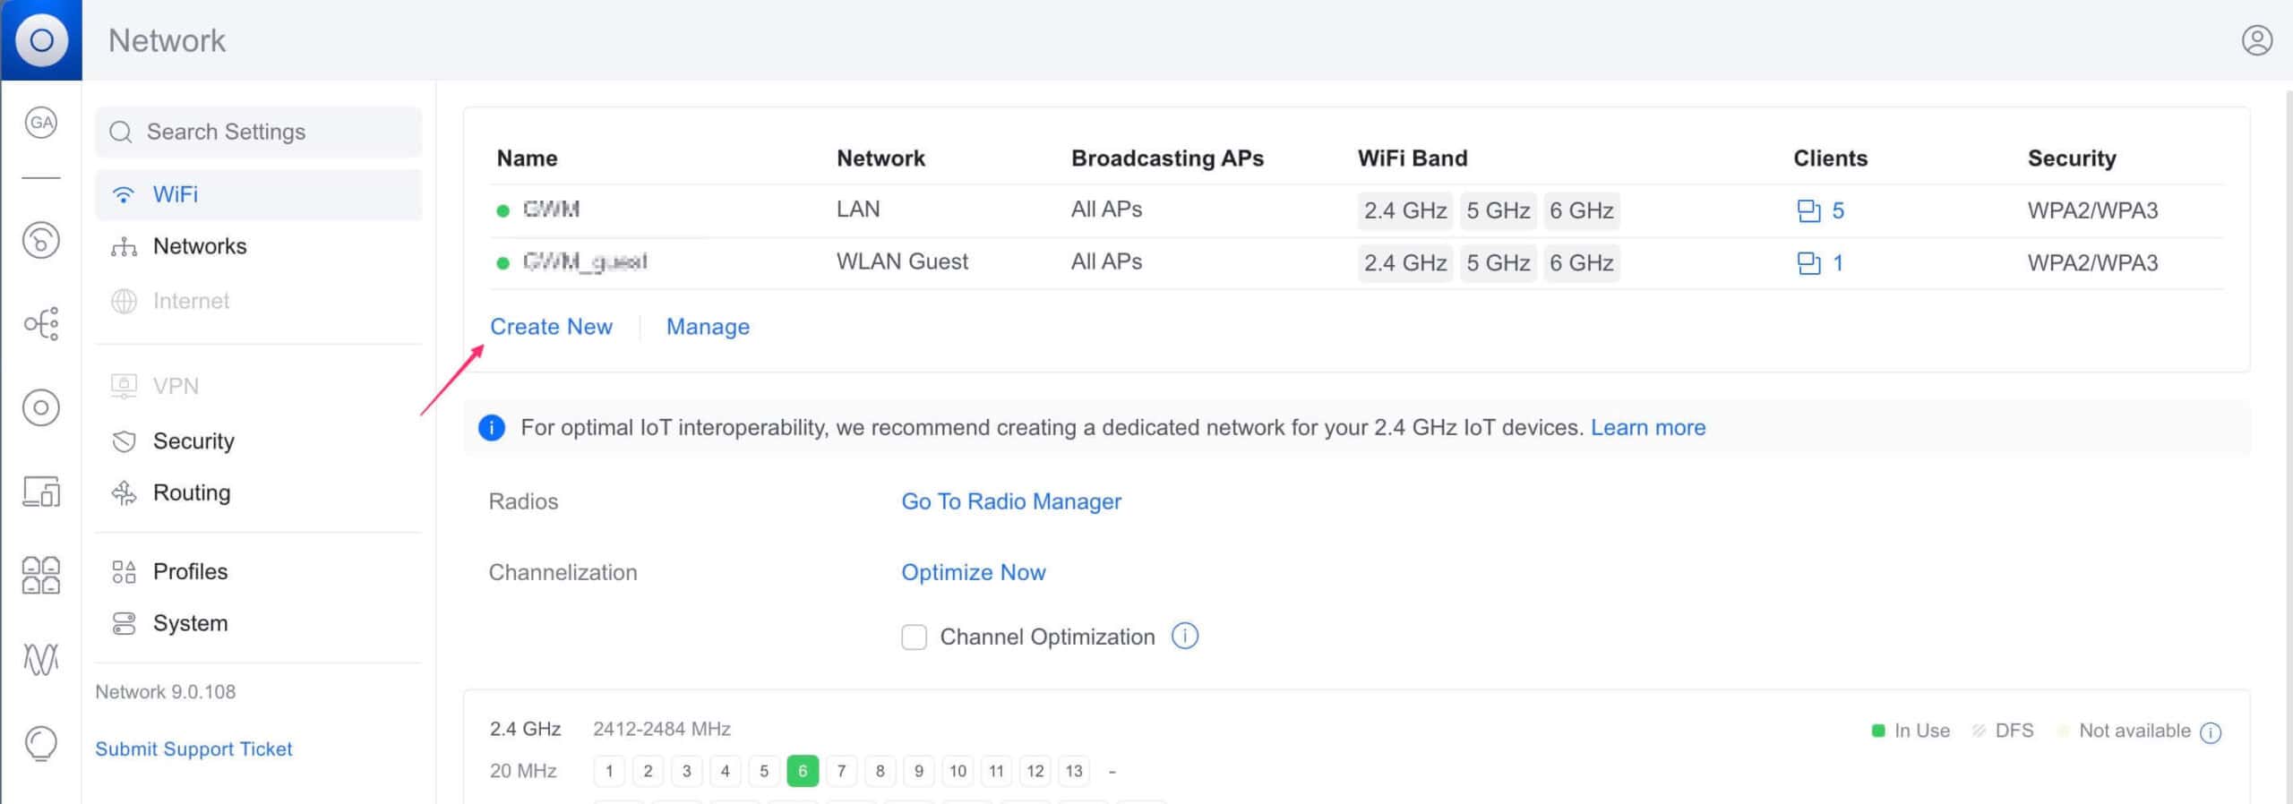Open WiFi settings section

[x=258, y=194]
